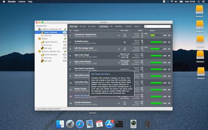The image size is (208, 130).
Task: Open Self-tests under NexStar
Action: [x=48, y=48]
